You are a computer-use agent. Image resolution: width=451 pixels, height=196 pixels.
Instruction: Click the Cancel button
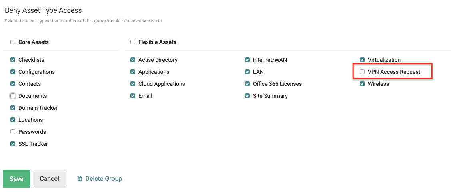pyautogui.click(x=49, y=179)
